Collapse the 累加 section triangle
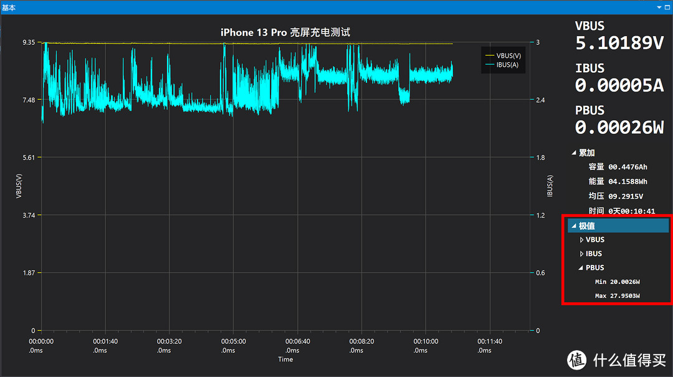Image resolution: width=673 pixels, height=377 pixels. [574, 153]
